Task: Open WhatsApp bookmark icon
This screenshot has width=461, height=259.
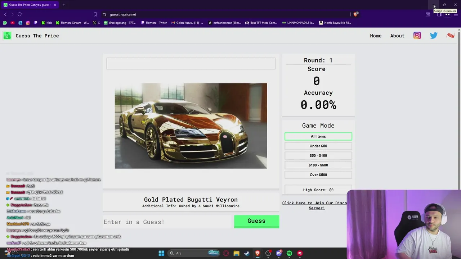Action: pyautogui.click(x=5, y=23)
